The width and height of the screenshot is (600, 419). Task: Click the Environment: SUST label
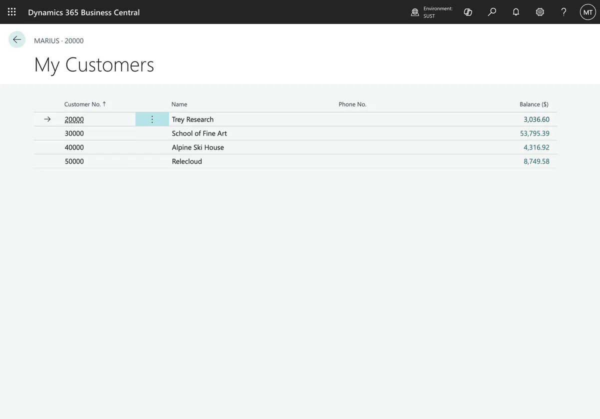(x=437, y=12)
